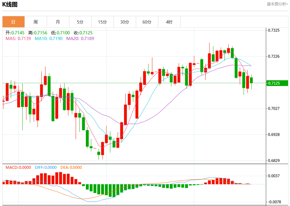Switch to the 4时 four-hour tab
The height and width of the screenshot is (206, 290).
point(169,22)
